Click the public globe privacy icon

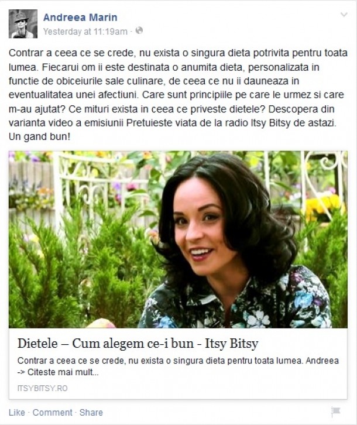[x=139, y=30]
